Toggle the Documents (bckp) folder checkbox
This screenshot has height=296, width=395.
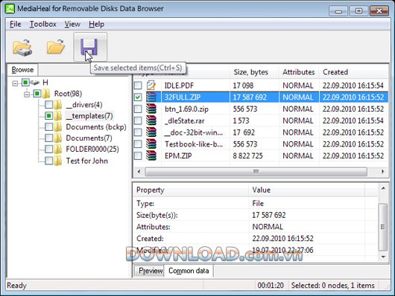click(49, 127)
